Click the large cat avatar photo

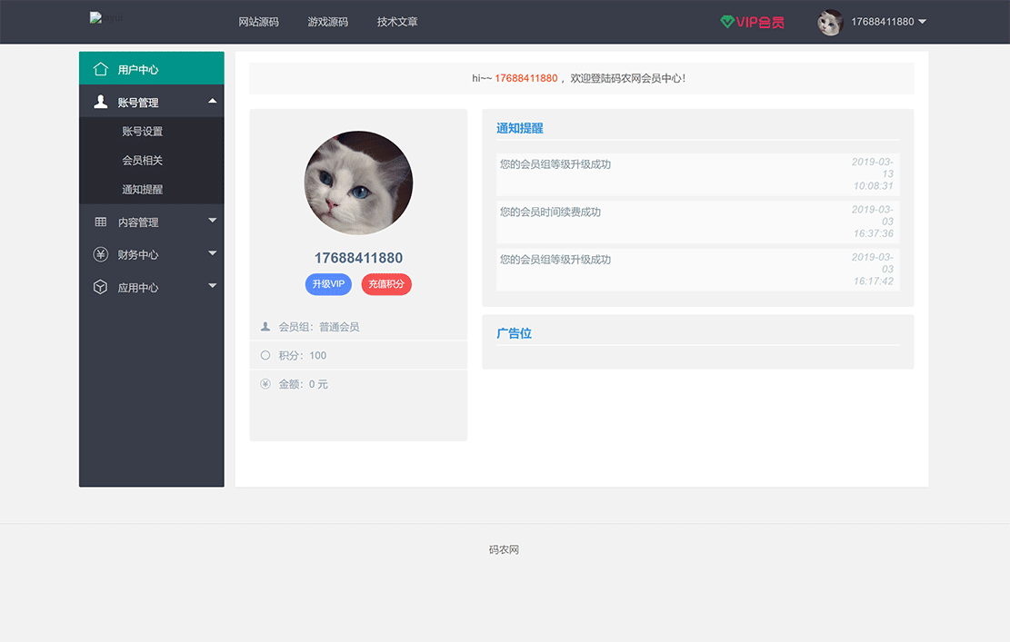358,183
